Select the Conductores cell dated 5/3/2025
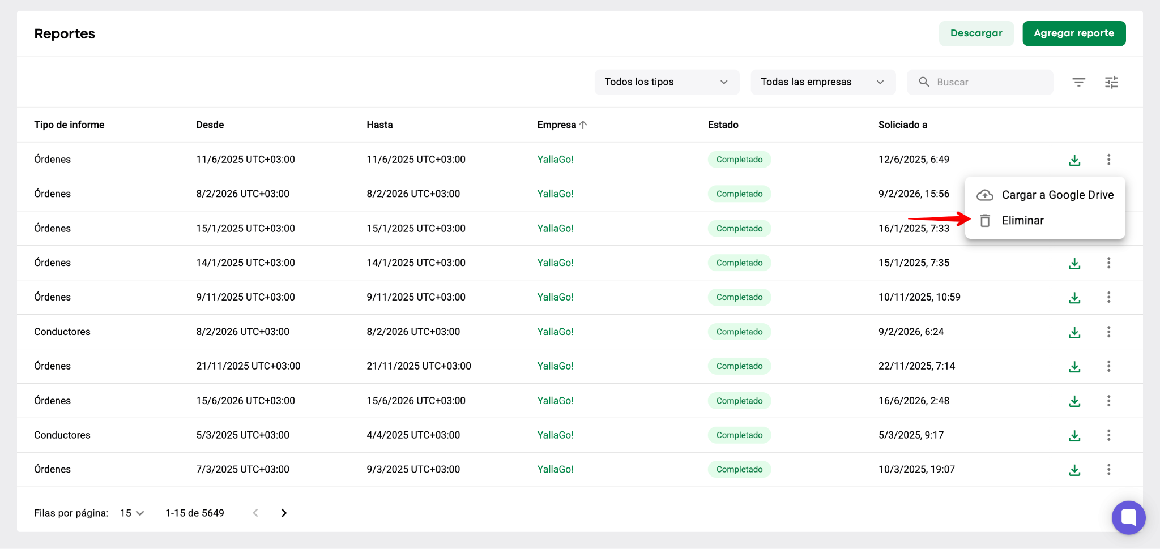1160x549 pixels. point(62,435)
